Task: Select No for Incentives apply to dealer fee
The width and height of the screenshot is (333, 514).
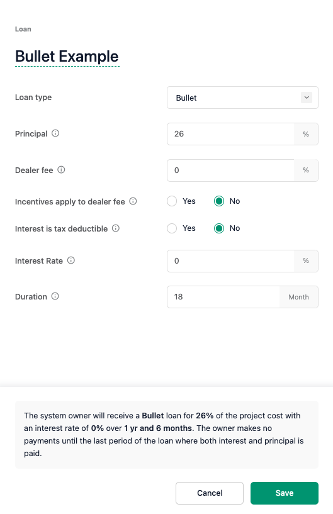Action: [219, 201]
